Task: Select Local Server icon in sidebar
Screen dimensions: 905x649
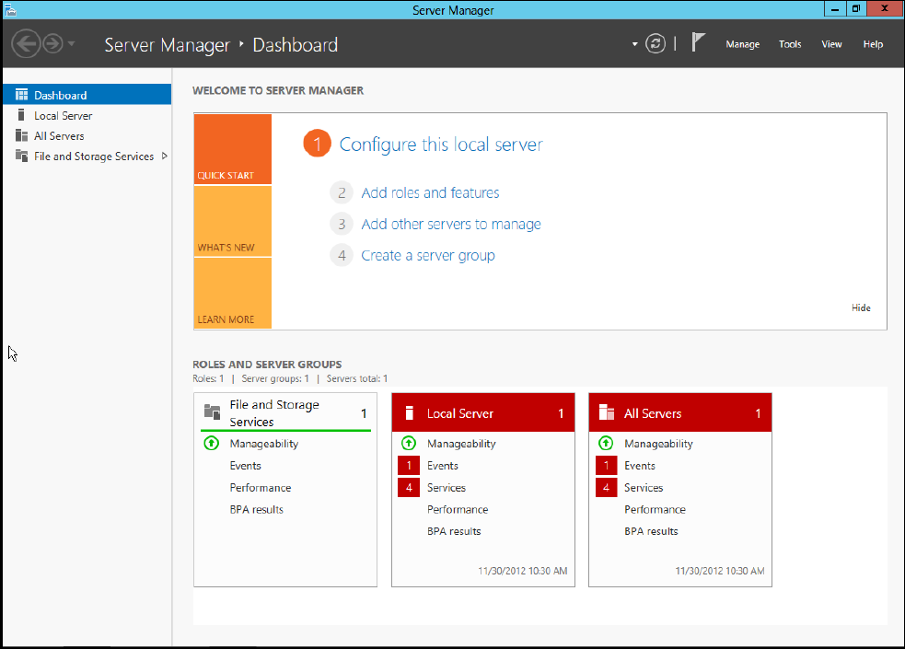Action: tap(21, 115)
